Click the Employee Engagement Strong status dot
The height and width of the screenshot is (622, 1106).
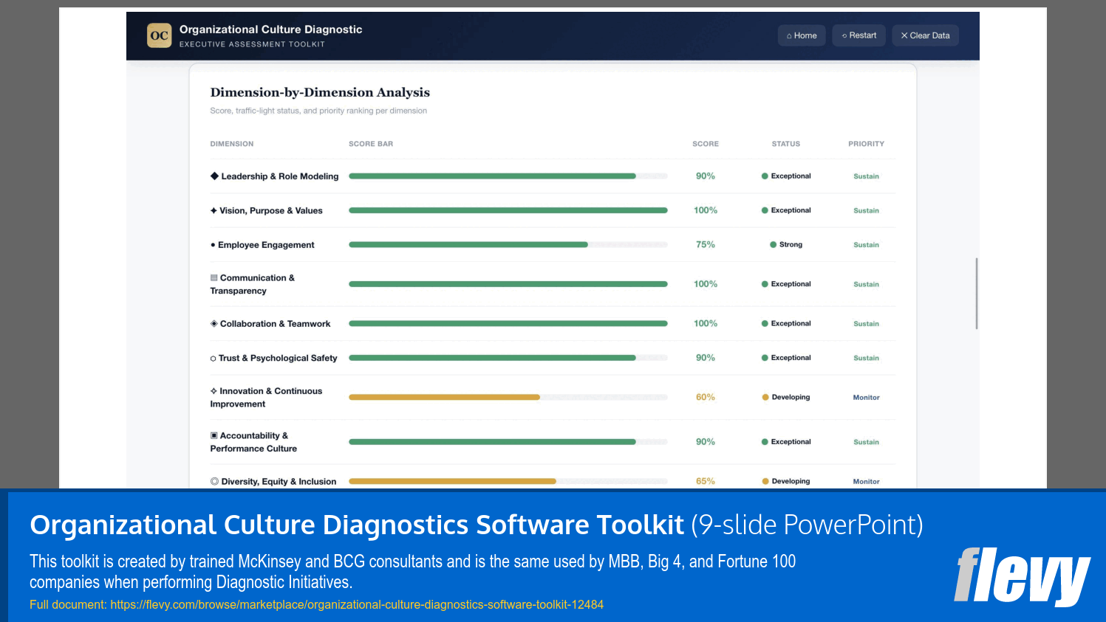click(x=773, y=245)
